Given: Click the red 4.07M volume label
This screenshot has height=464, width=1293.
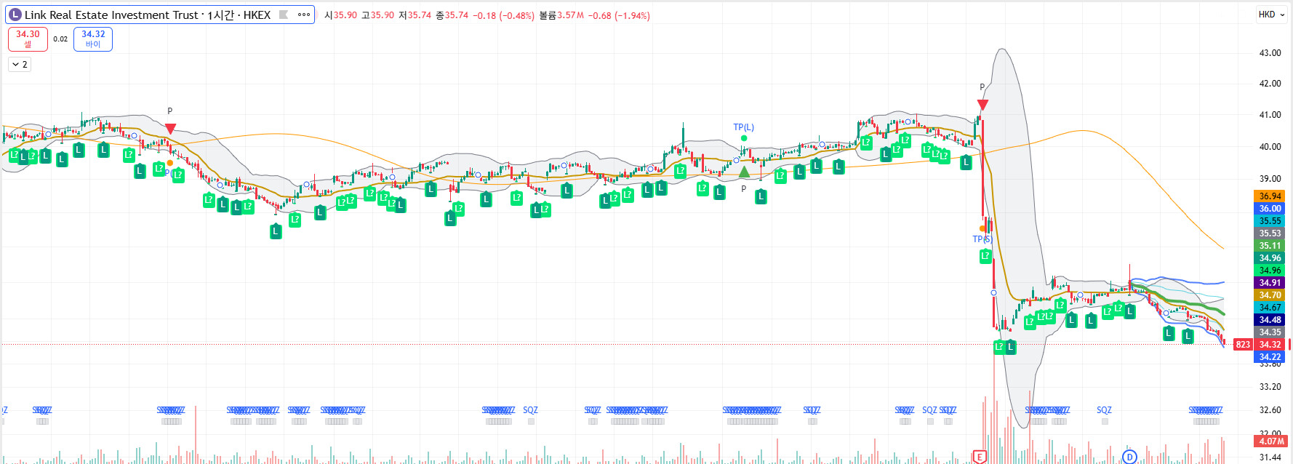Looking at the screenshot, I should 1271,441.
